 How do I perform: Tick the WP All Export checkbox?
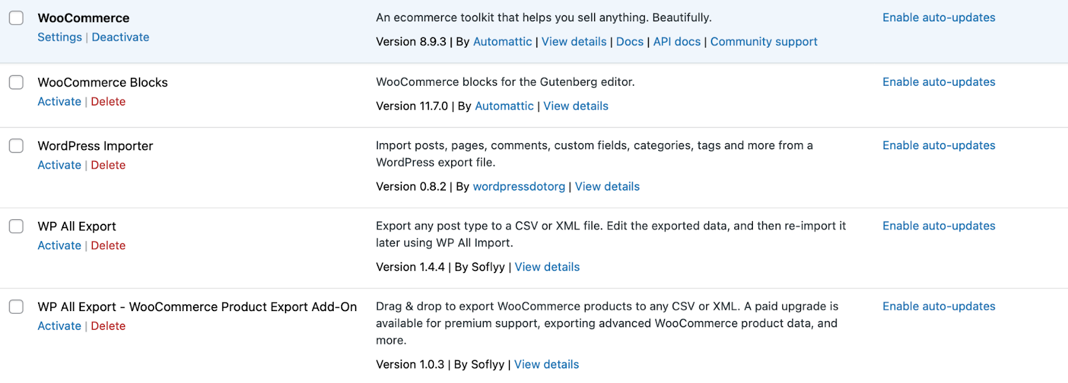(16, 226)
